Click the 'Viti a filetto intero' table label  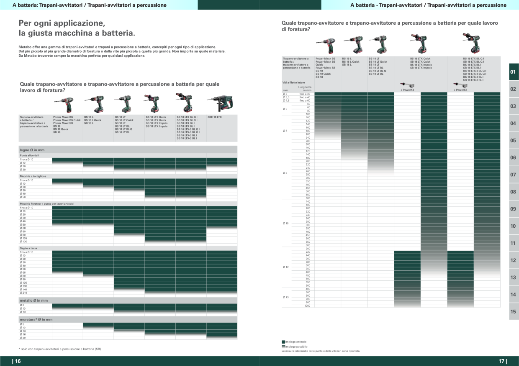pos(294,82)
